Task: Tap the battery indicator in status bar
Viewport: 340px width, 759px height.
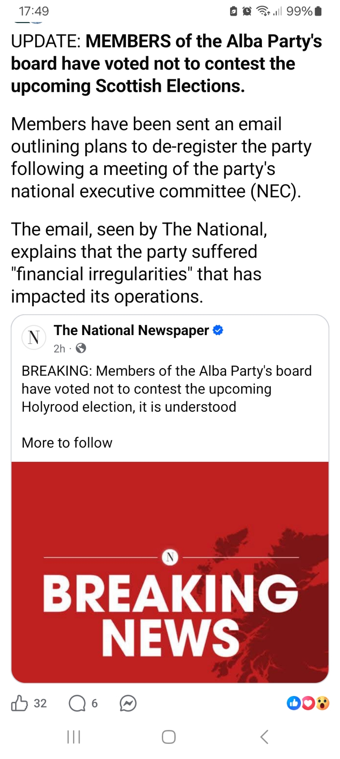Action: pyautogui.click(x=318, y=11)
